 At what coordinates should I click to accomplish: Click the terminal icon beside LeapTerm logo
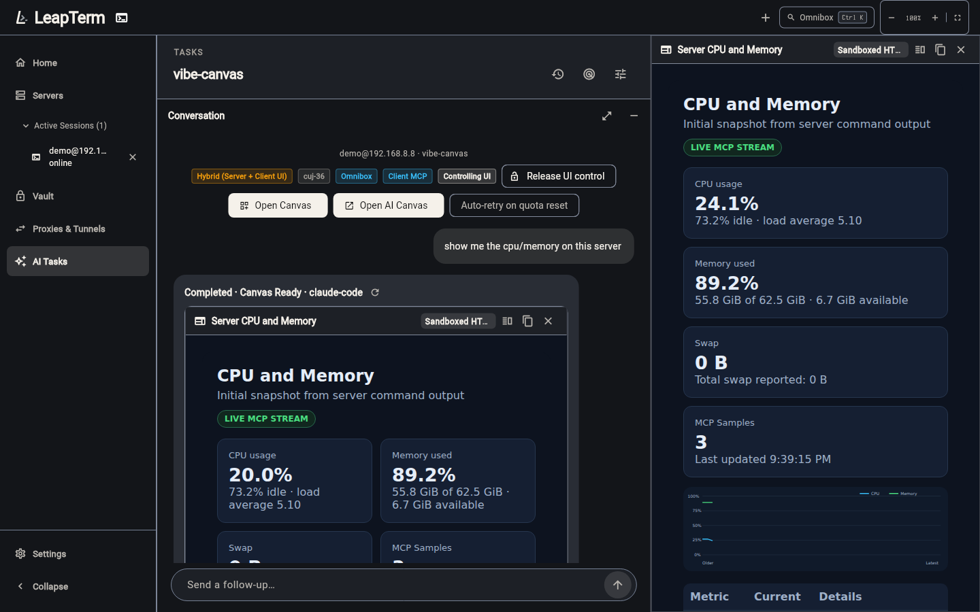[x=122, y=18]
